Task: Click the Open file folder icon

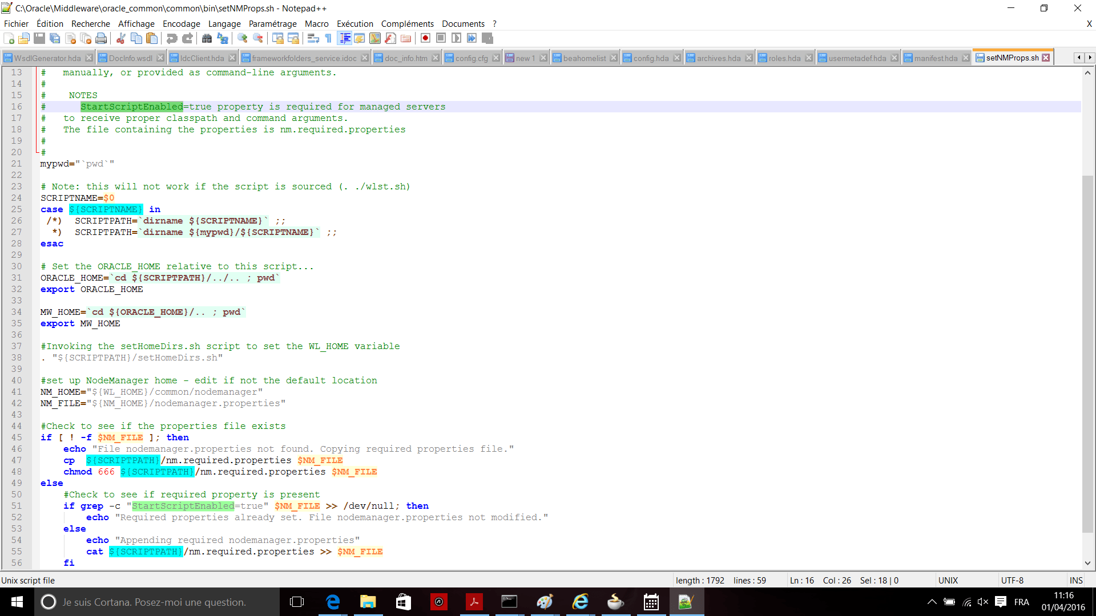Action: (x=24, y=38)
